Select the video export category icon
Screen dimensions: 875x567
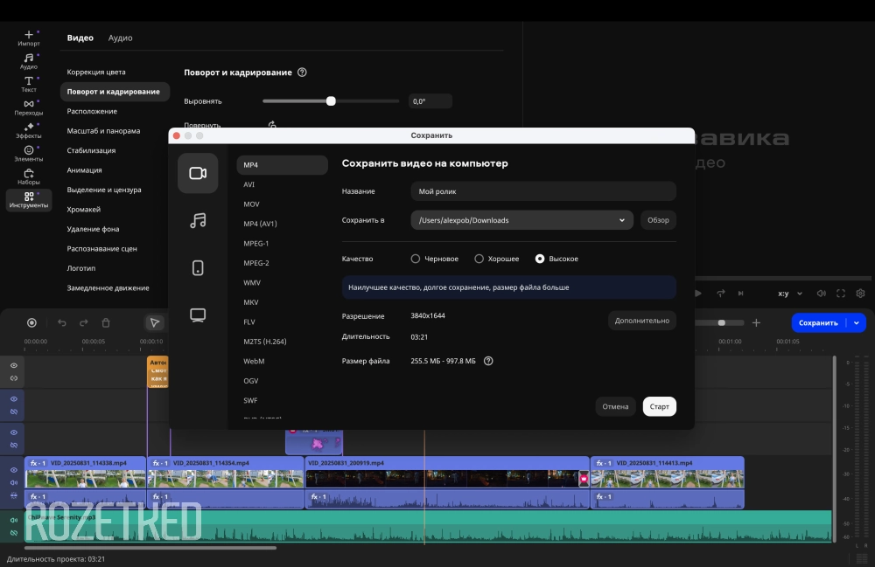coord(198,173)
